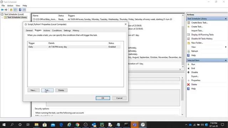228x128 pixels.
Task: Click the green Run arrow icon
Action: pyautogui.click(x=188, y=64)
